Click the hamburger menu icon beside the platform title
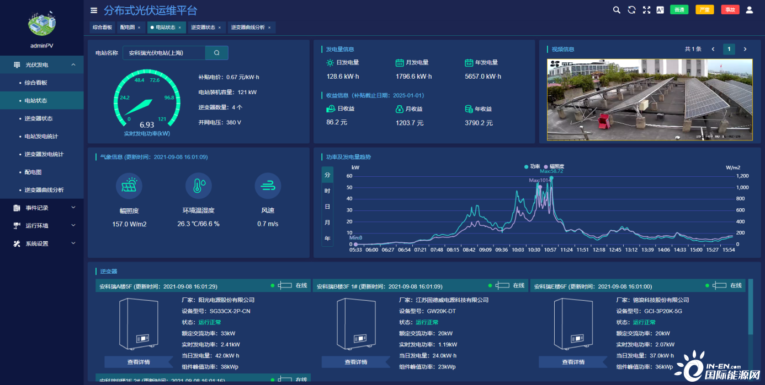The height and width of the screenshot is (385, 765). 94,10
